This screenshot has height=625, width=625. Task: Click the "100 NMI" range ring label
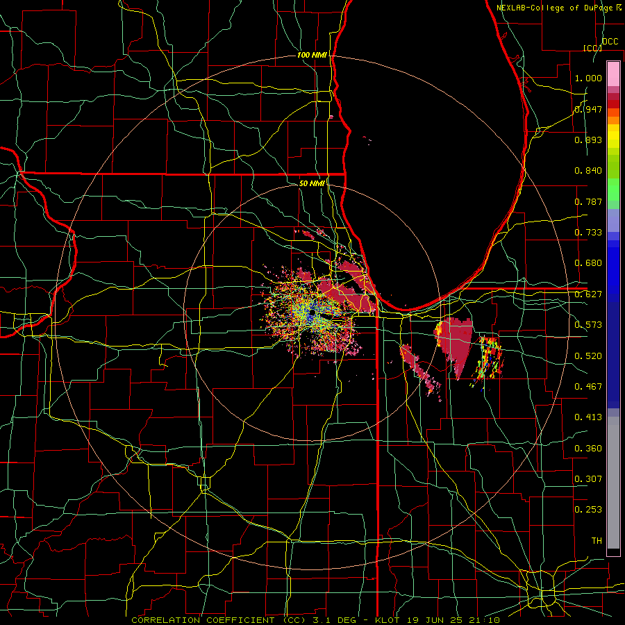[x=312, y=55]
